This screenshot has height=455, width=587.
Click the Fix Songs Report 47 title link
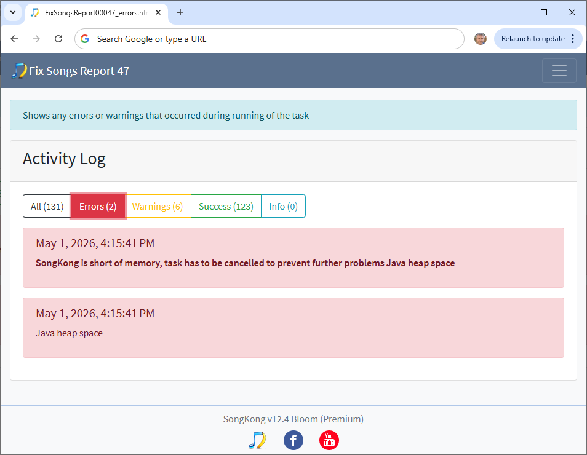(79, 71)
